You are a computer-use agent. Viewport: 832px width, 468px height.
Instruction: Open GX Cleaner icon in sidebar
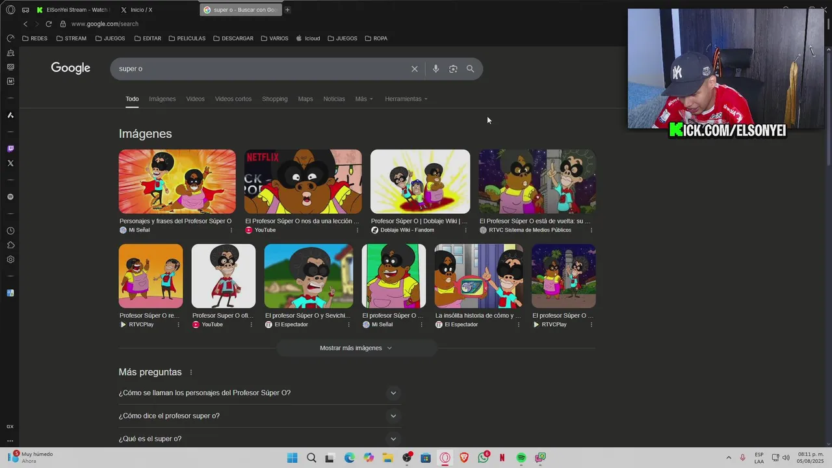point(10,53)
